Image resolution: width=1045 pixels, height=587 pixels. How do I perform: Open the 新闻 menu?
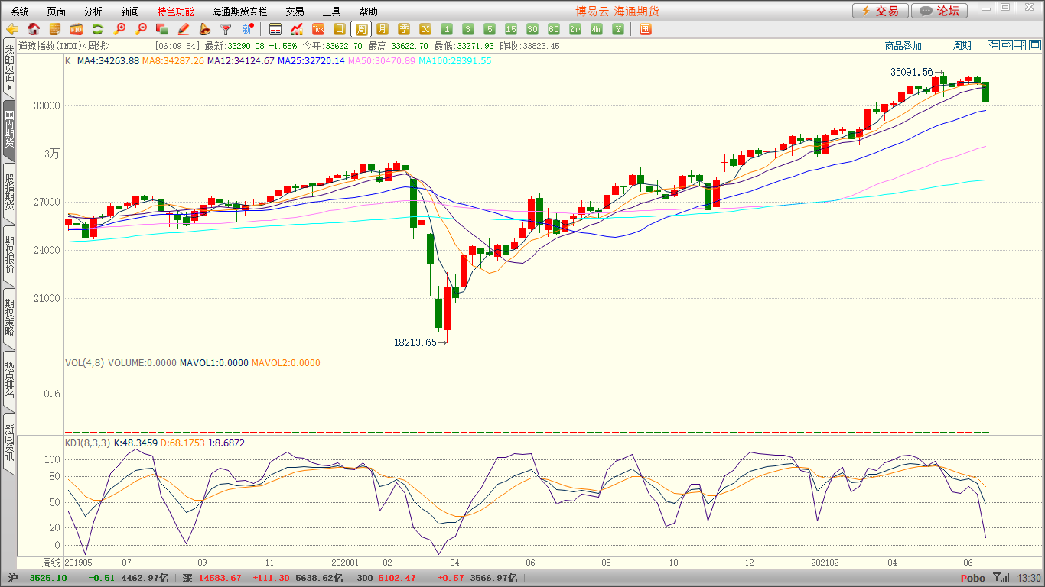click(x=130, y=11)
